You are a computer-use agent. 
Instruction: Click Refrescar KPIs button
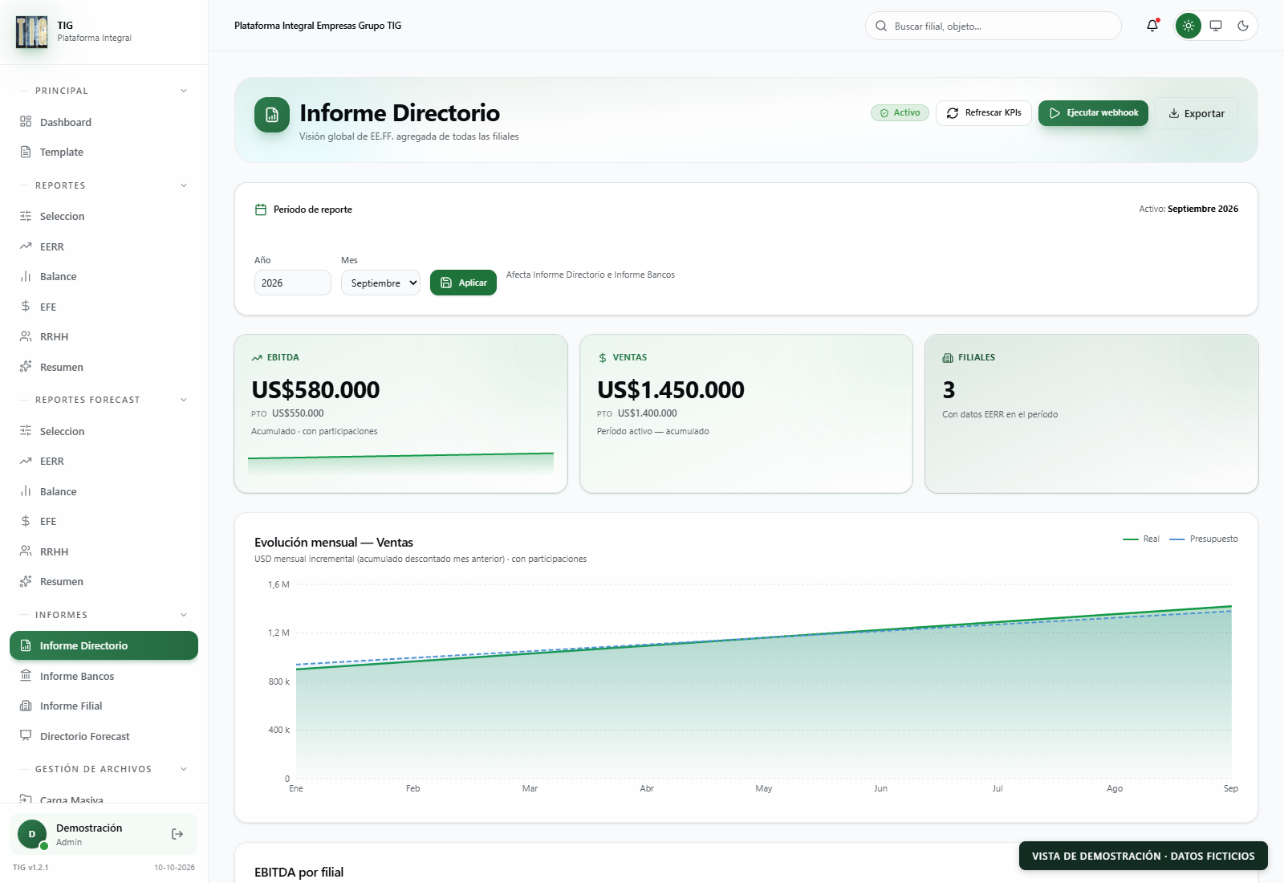[x=983, y=113]
